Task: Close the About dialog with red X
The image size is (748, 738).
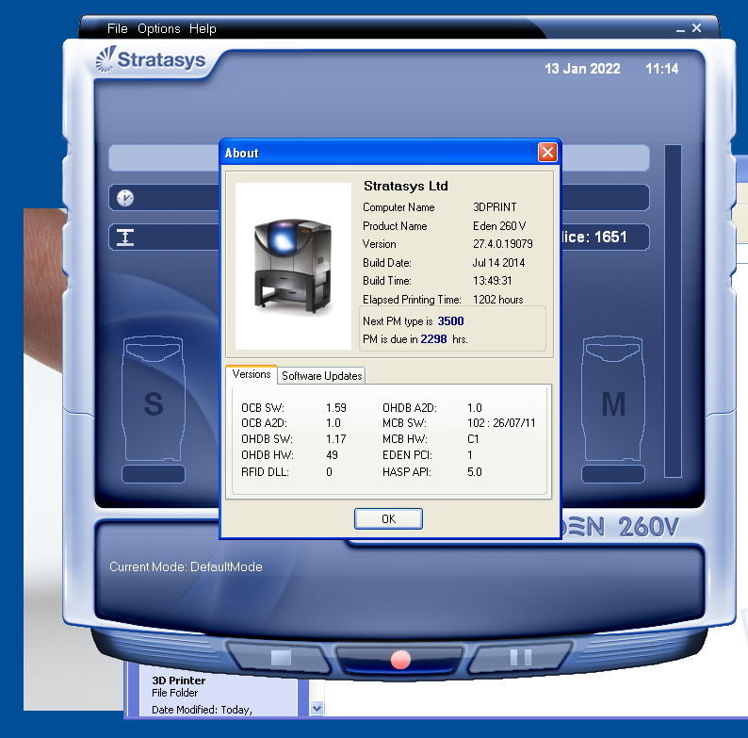Action: coord(547,153)
